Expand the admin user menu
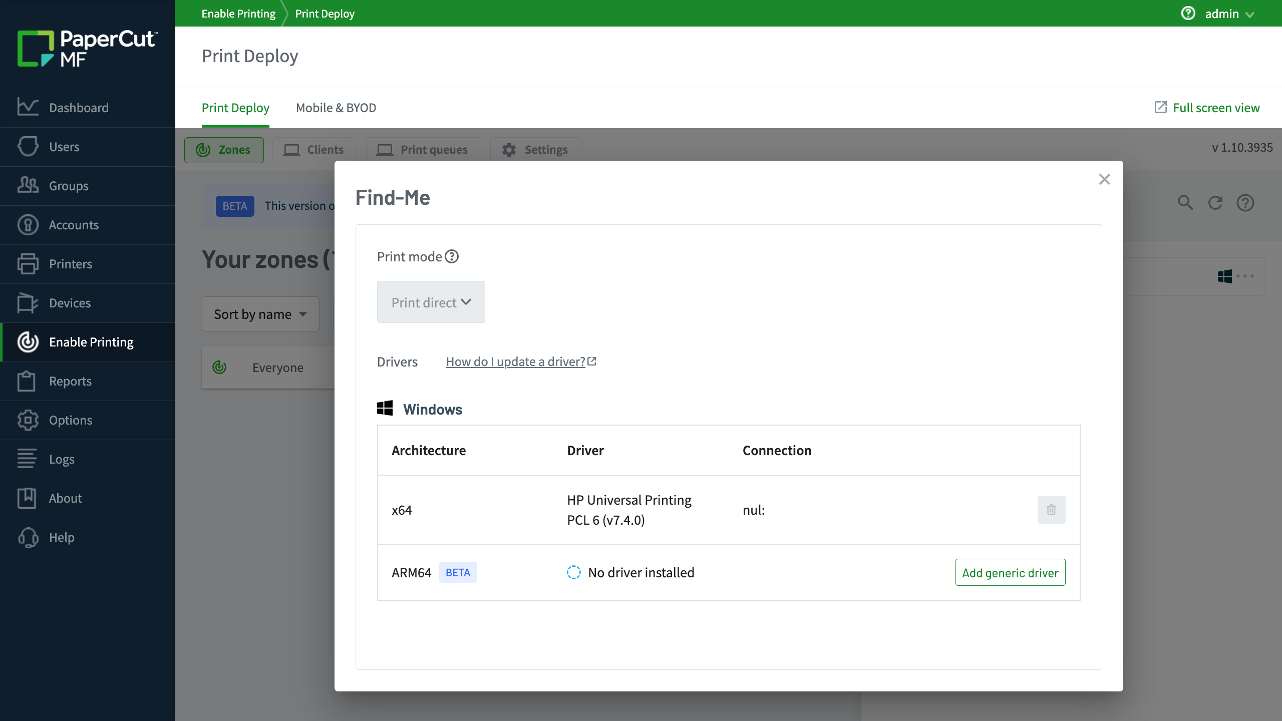Viewport: 1282px width, 721px height. click(1229, 14)
